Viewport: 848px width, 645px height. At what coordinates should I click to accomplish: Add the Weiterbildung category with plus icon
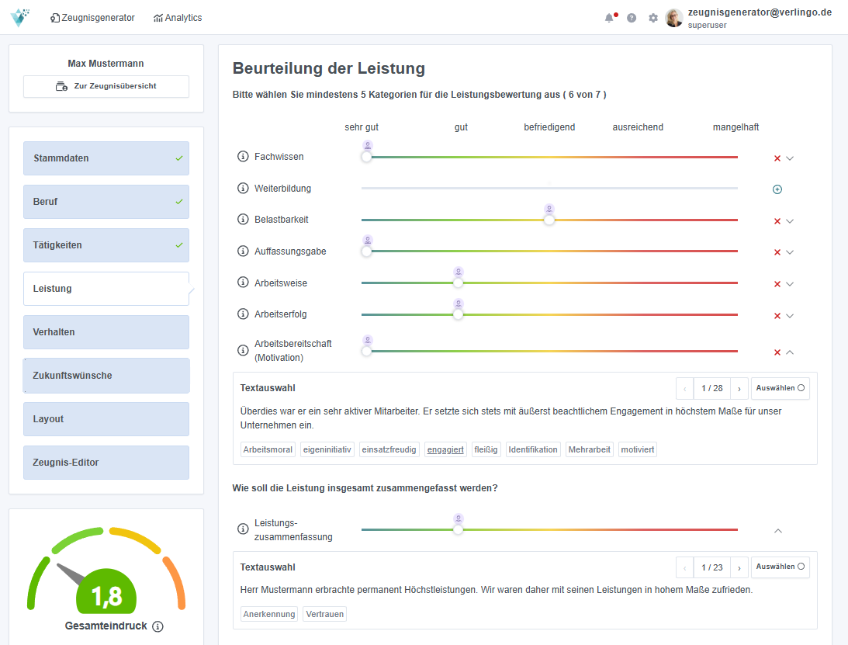tap(777, 189)
